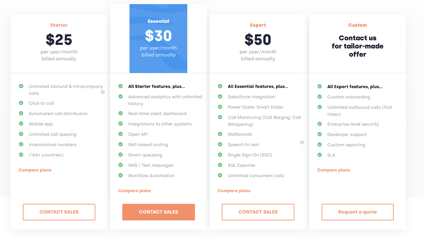
Task: Click the checkmark next to Open API
Action: [x=121, y=134]
